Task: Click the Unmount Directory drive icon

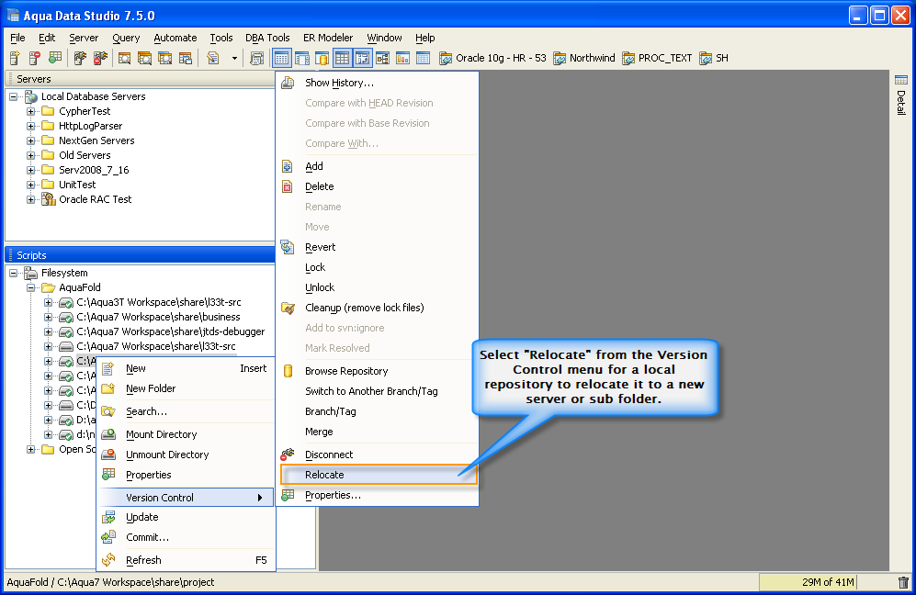Action: pos(108,455)
